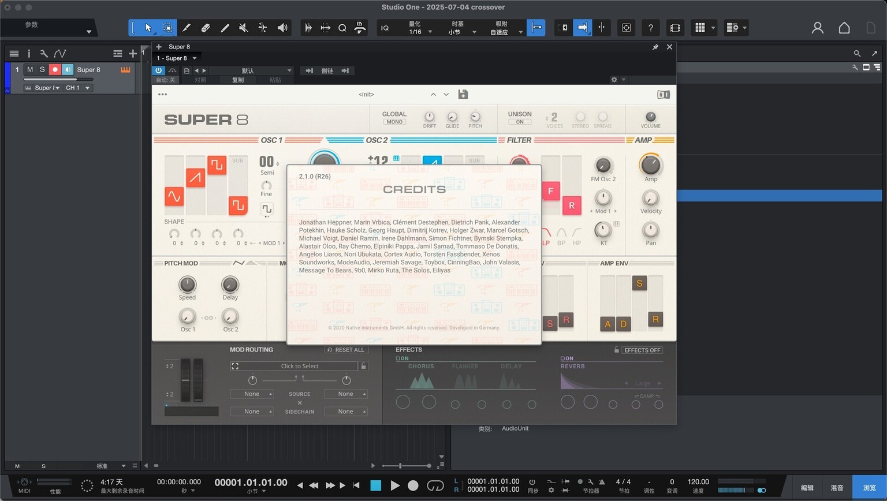Screen dimensions: 887x501
Task: Toggle UNISON ON switch
Action: coord(520,122)
